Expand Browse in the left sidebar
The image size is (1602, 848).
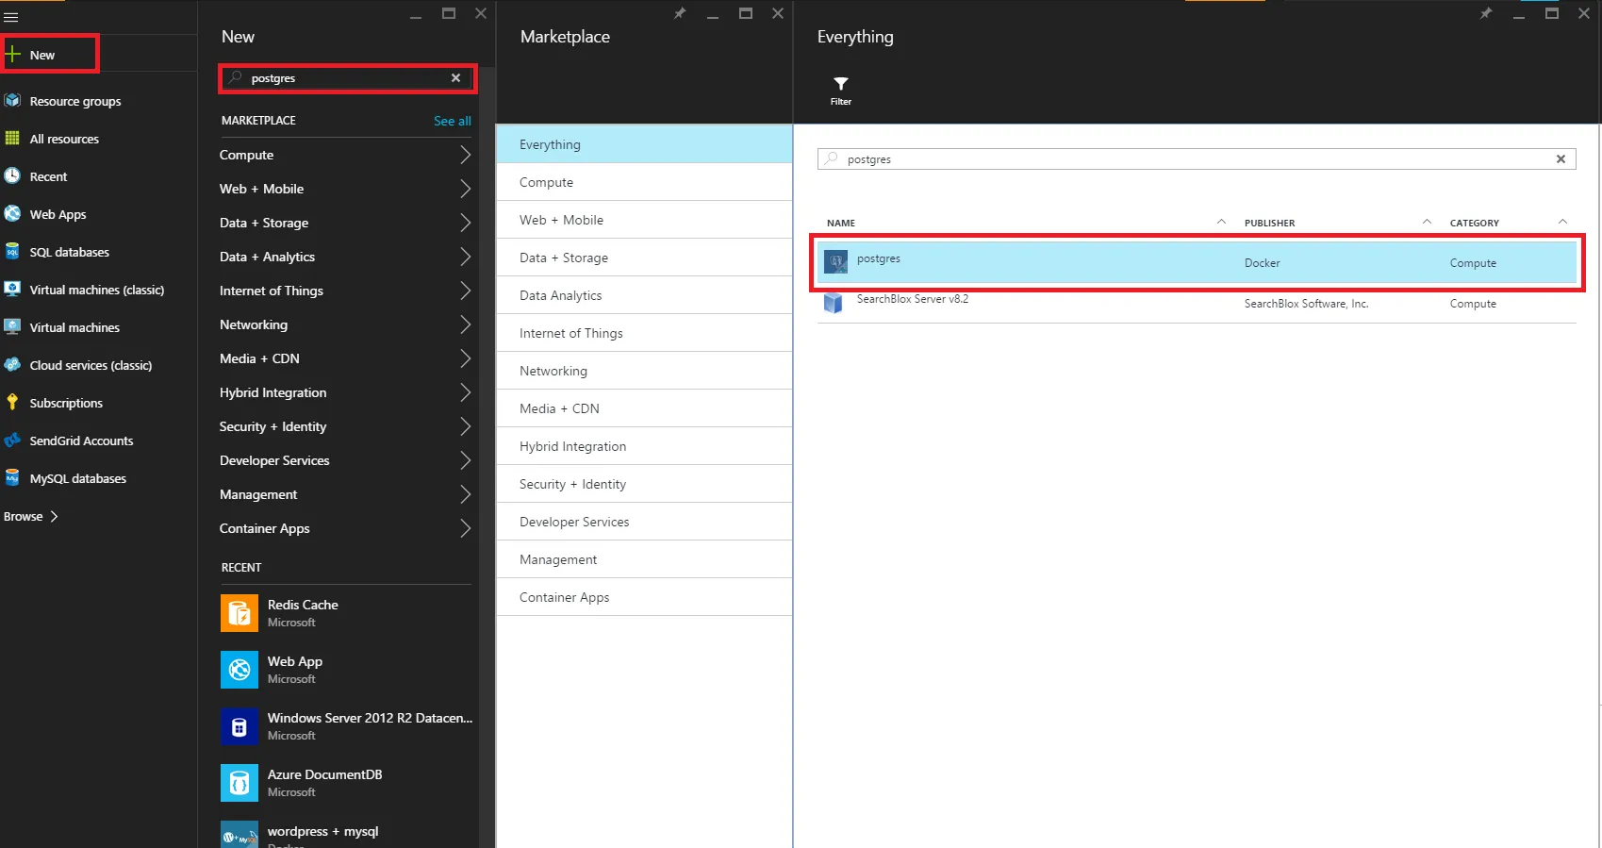click(31, 516)
